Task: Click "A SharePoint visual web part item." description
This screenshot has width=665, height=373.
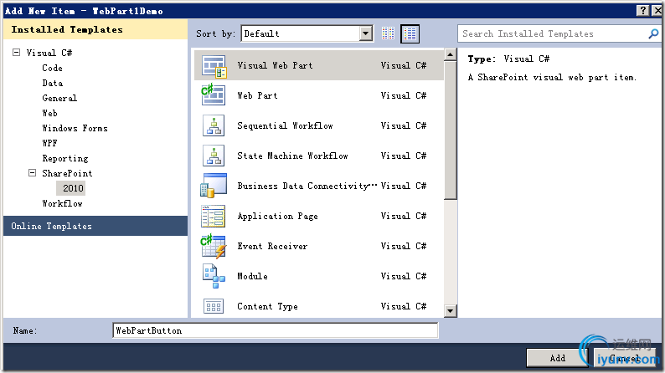Action: [552, 77]
